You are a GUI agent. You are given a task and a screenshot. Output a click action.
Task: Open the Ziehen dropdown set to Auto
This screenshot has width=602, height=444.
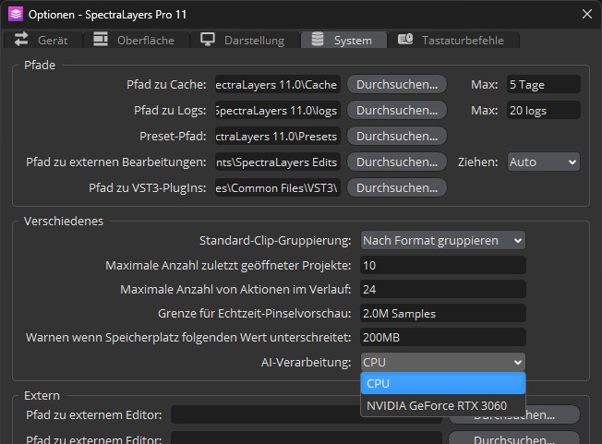543,162
